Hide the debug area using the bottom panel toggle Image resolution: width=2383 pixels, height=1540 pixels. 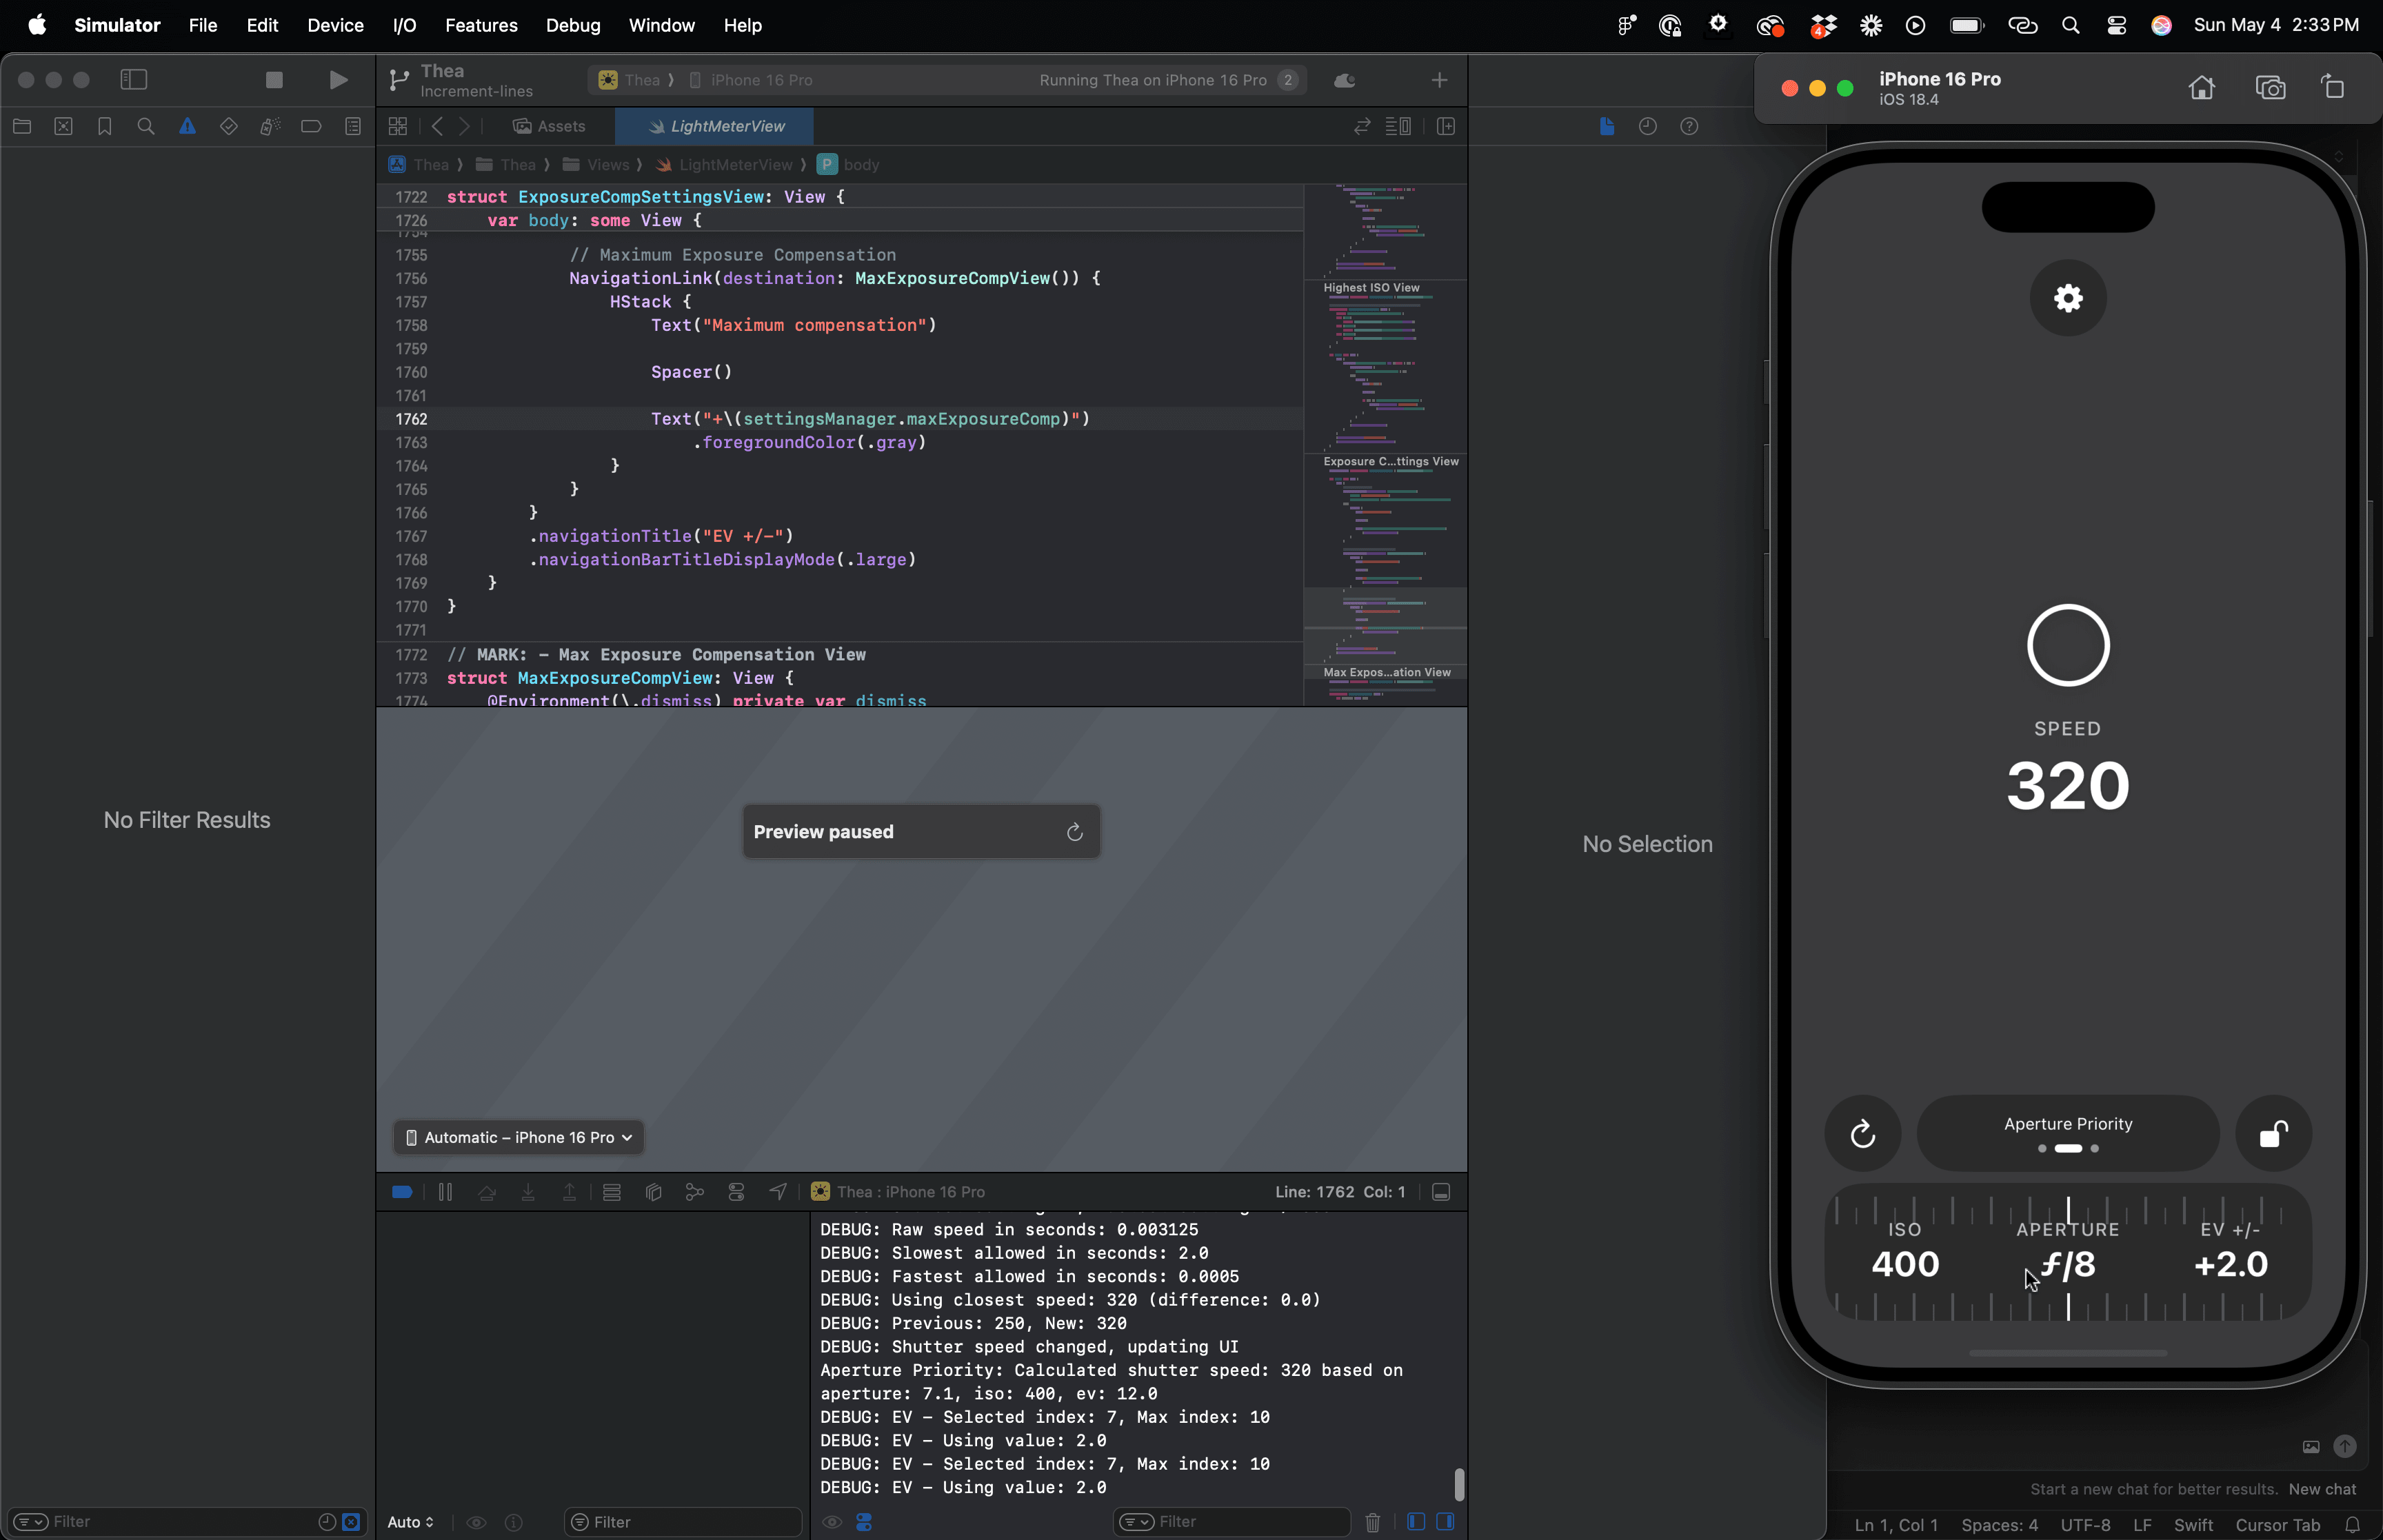coord(1441,1192)
